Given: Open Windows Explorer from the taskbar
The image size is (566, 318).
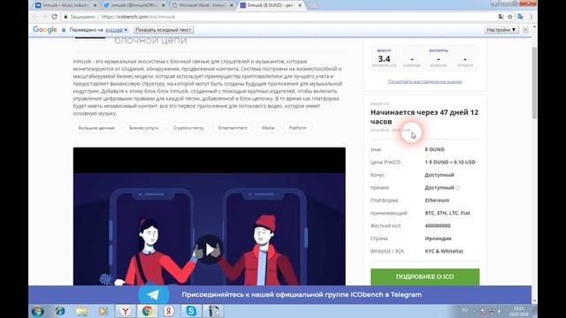Looking at the screenshot, I should [82, 311].
